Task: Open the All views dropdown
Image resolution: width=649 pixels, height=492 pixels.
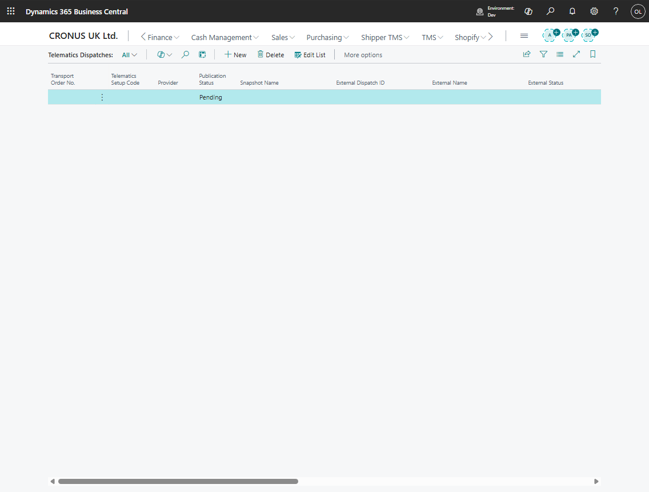Action: [130, 55]
